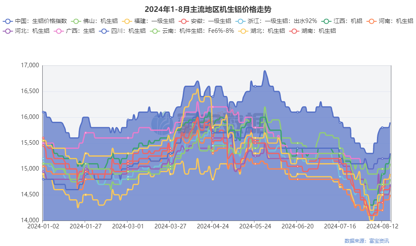
Task: Click the dark green 江西：机铝 legend marker
Action: 327,21
